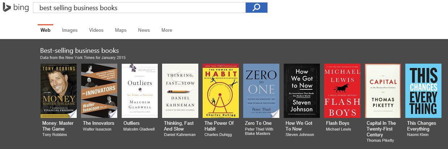
Task: Switch to the Images tab
Action: coord(69,30)
